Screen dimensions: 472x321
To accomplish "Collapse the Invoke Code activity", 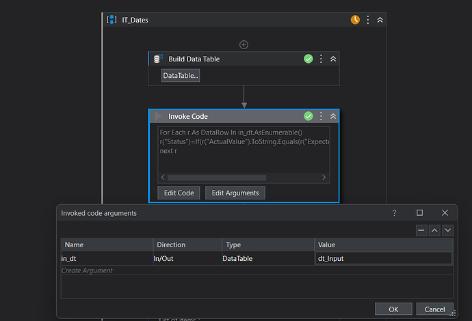I will click(333, 116).
